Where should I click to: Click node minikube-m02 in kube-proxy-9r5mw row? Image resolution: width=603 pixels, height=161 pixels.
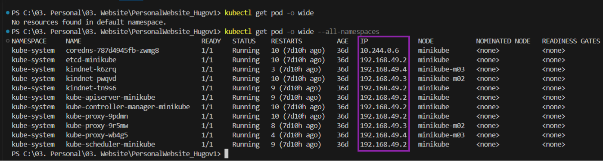point(441,125)
